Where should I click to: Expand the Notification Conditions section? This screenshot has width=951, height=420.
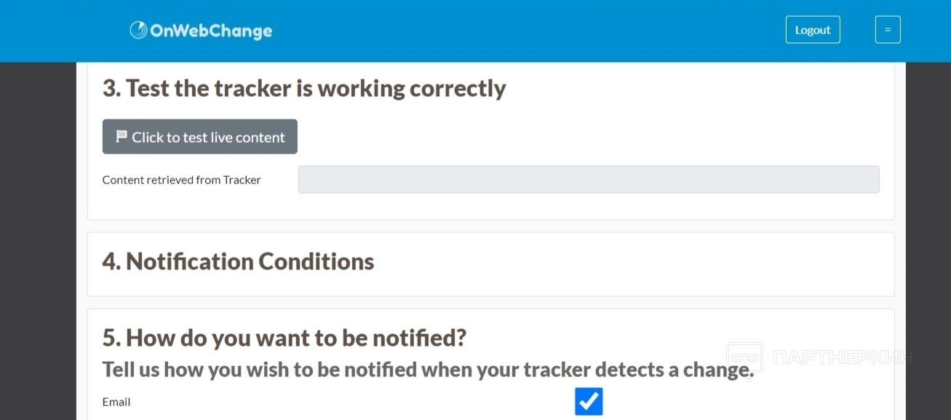[238, 262]
